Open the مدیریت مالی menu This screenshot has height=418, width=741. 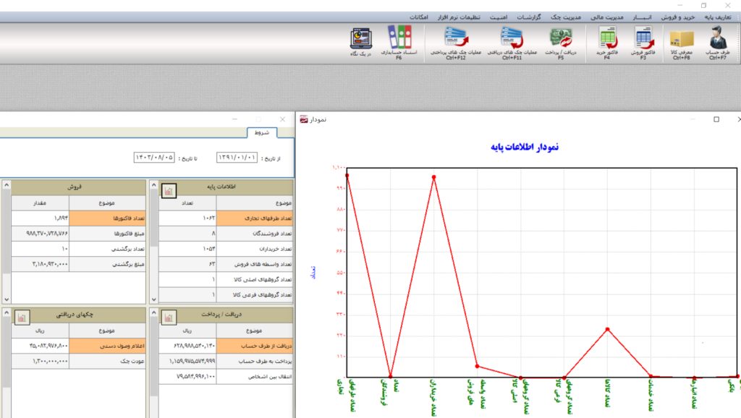click(607, 17)
